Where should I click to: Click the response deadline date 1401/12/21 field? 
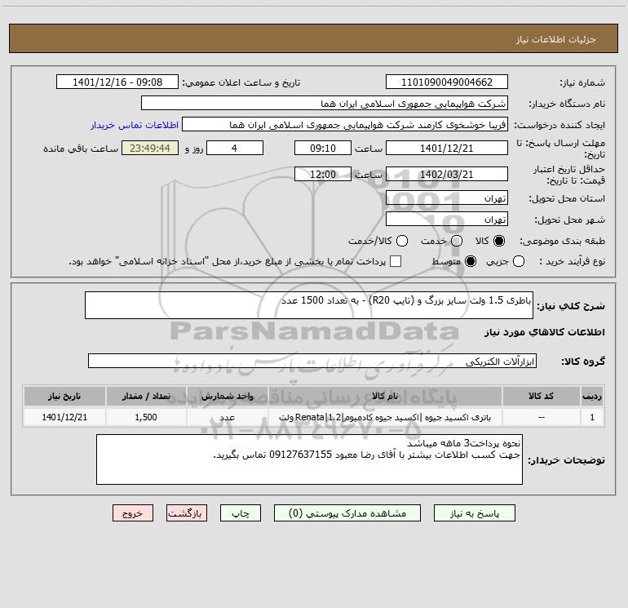(447, 148)
